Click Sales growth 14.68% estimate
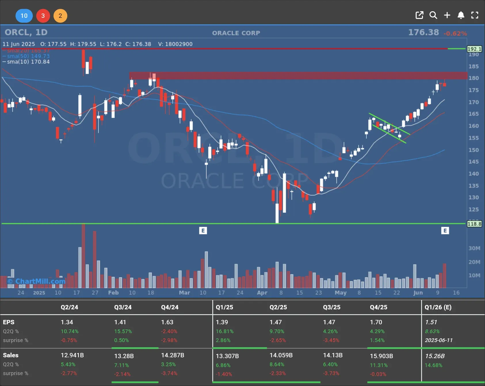Screen dimensions: 485x386 pos(434,365)
